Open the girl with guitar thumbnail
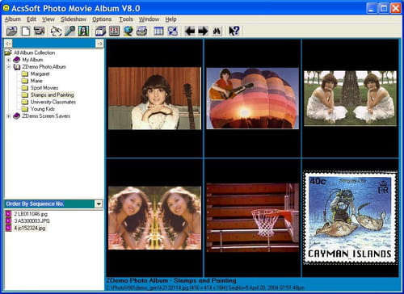This screenshot has height=294, width=404. tap(154, 99)
